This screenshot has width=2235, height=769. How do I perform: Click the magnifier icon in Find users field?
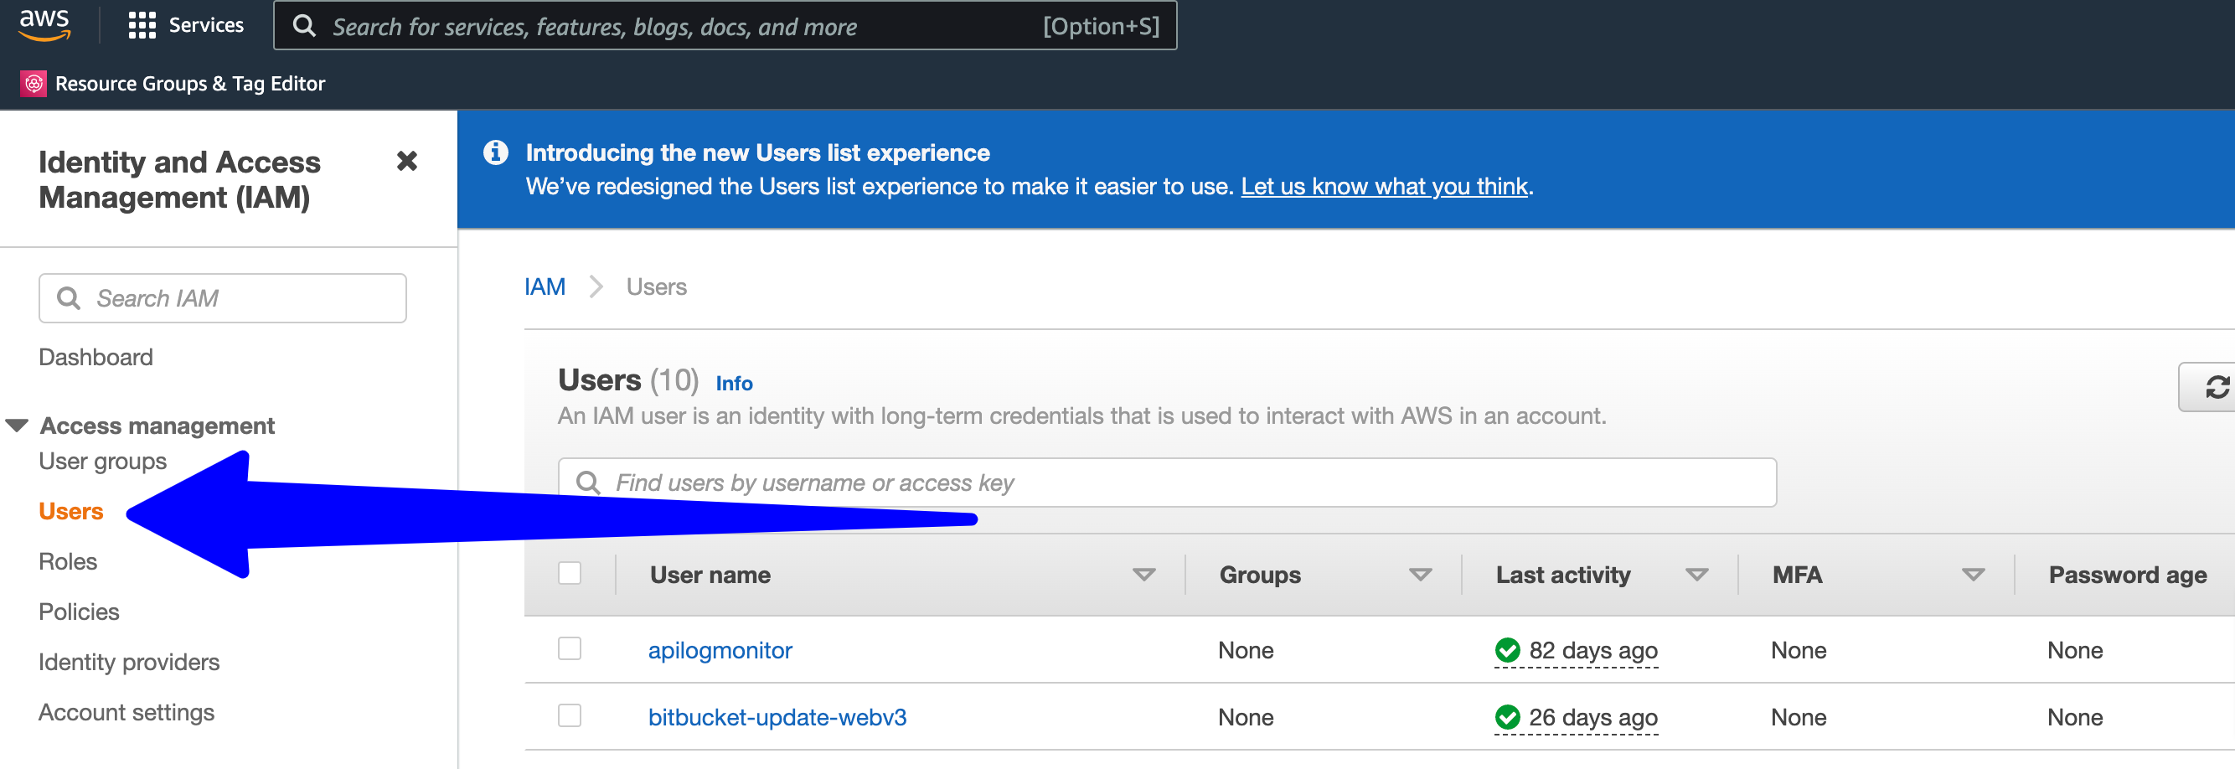[x=588, y=483]
